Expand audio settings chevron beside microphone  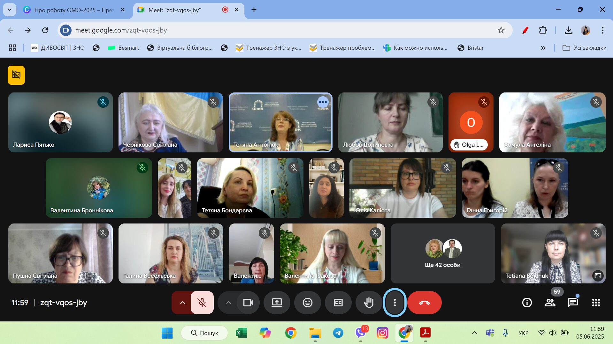coord(182,303)
